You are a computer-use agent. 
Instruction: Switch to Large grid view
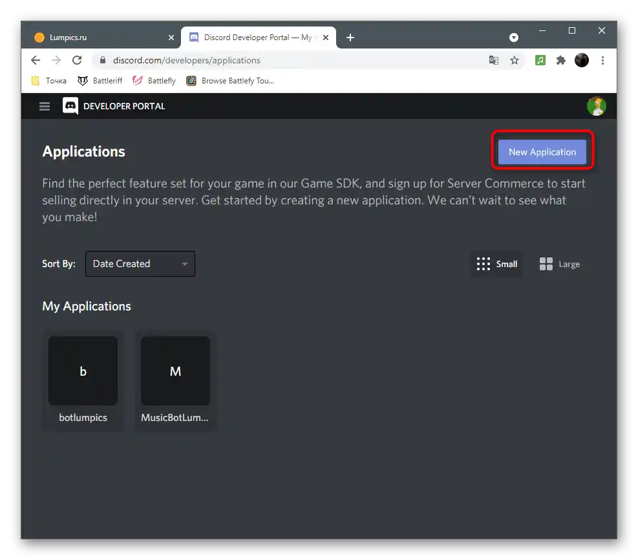tap(560, 264)
